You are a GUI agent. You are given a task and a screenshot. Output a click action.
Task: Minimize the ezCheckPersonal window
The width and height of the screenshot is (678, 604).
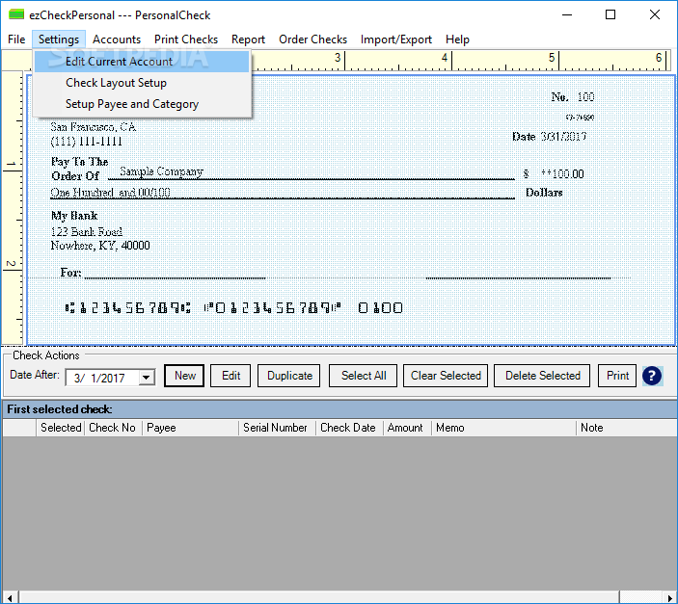[x=567, y=14]
